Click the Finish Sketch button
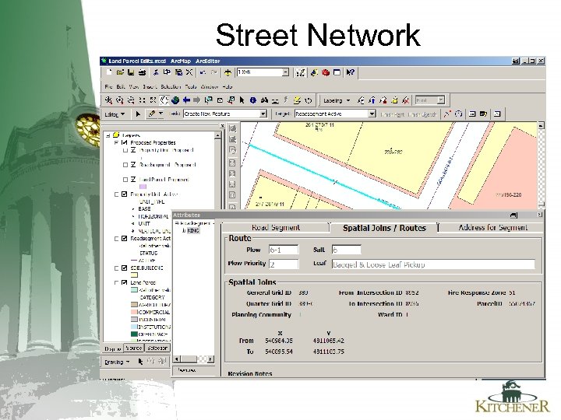 [x=422, y=114]
